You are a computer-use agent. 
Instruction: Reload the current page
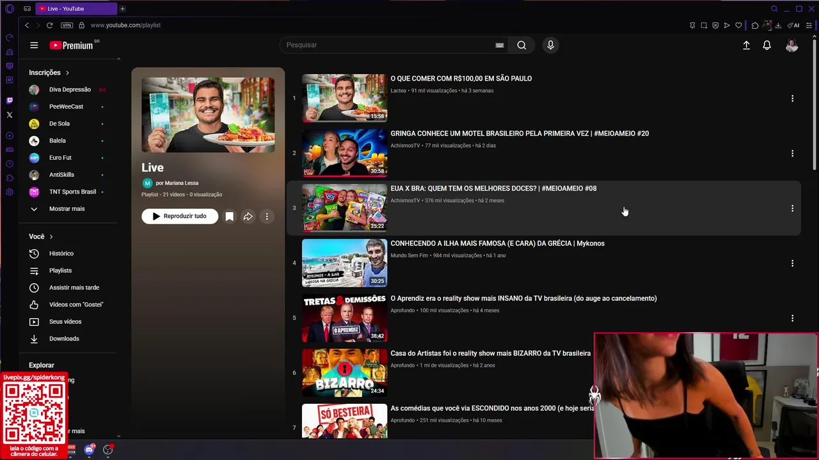[x=49, y=25]
